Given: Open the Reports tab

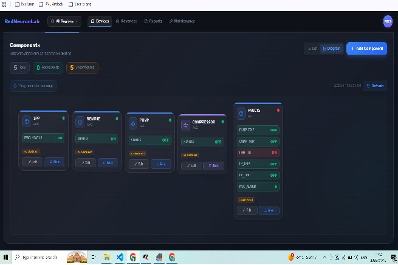Looking at the screenshot, I should click(153, 21).
